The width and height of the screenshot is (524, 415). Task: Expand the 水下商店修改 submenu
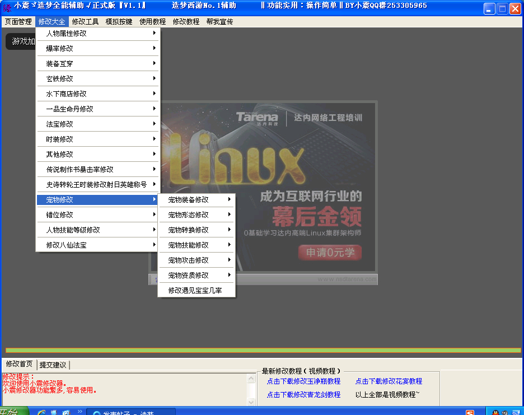tap(98, 94)
